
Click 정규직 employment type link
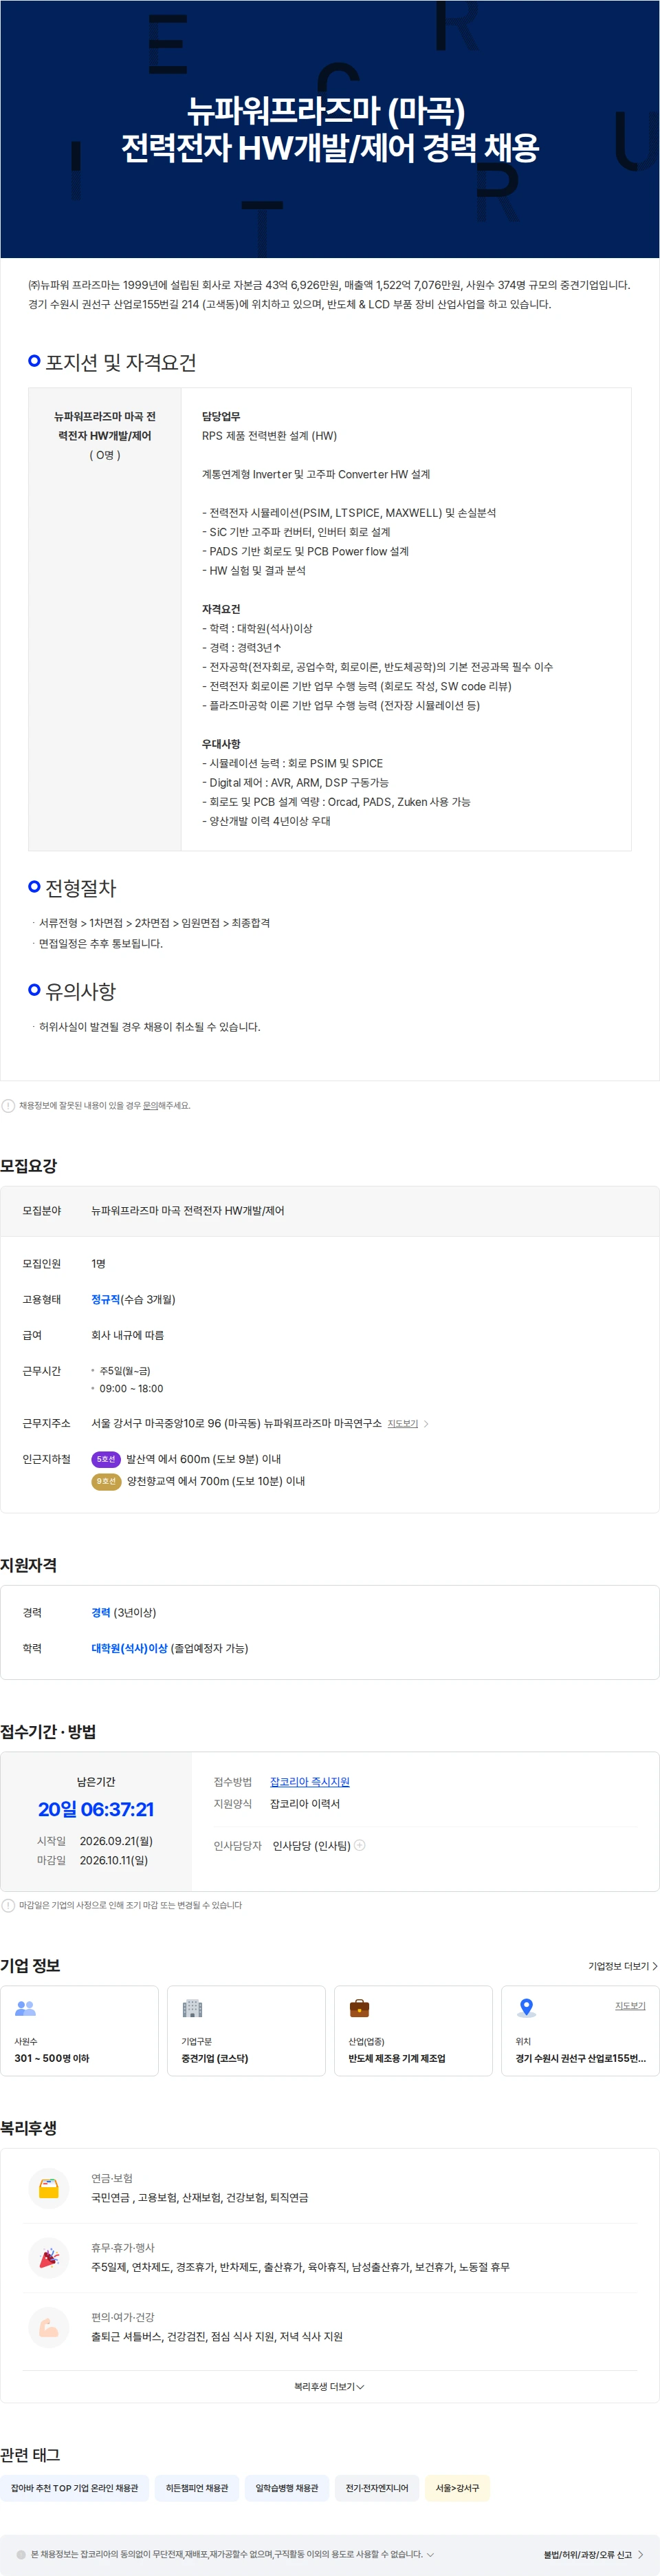point(106,1299)
